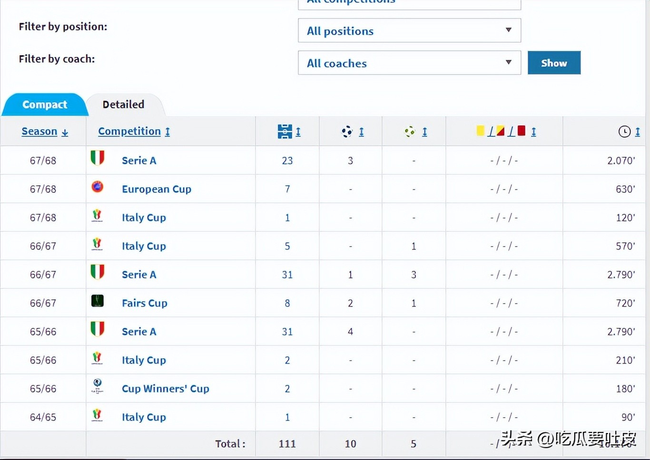Open the All positions dropdown

pyautogui.click(x=409, y=31)
